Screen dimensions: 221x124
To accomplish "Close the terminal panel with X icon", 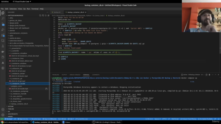I will pyautogui.click(x=219, y=75).
